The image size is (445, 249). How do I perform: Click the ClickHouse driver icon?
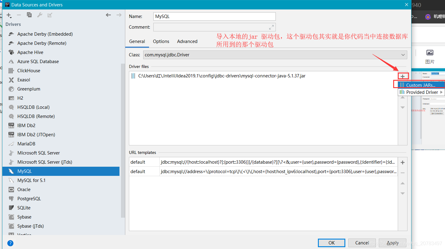tap(11, 71)
